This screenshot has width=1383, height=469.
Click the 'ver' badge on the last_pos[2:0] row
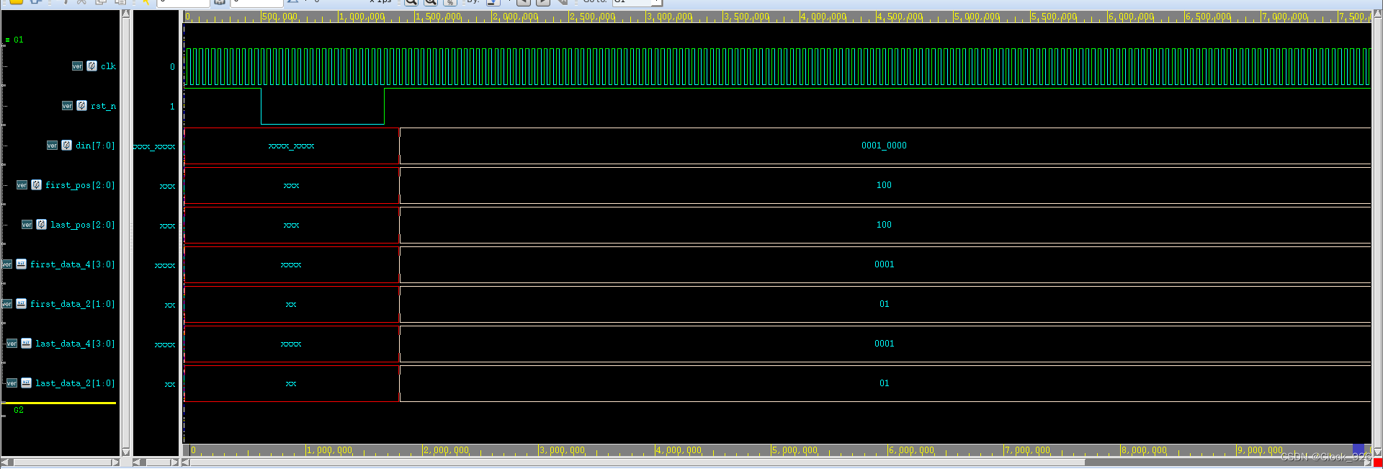click(27, 225)
